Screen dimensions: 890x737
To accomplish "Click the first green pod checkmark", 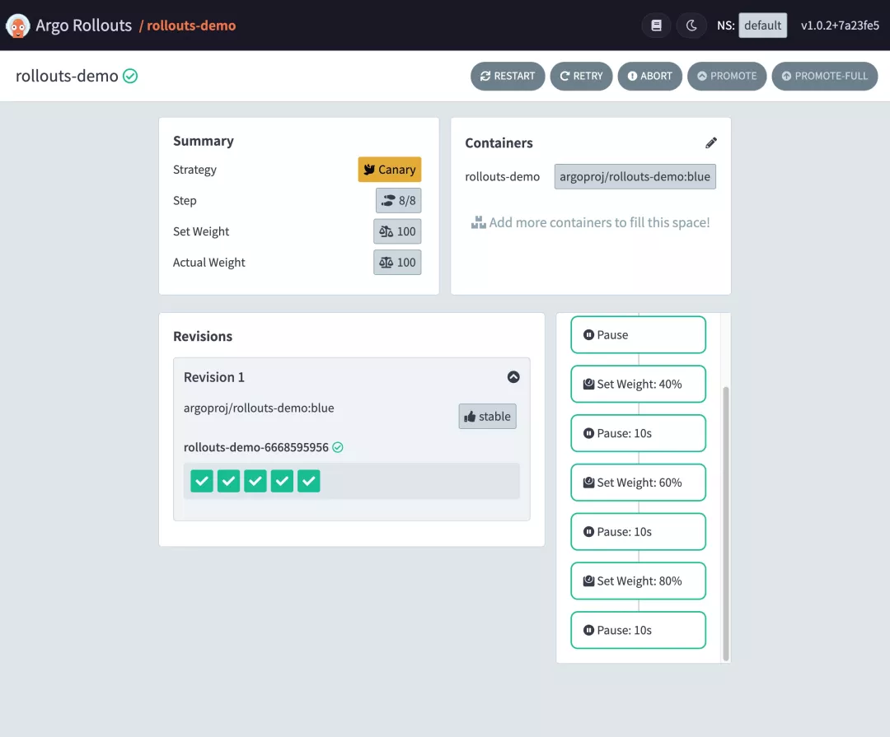I will pos(202,481).
